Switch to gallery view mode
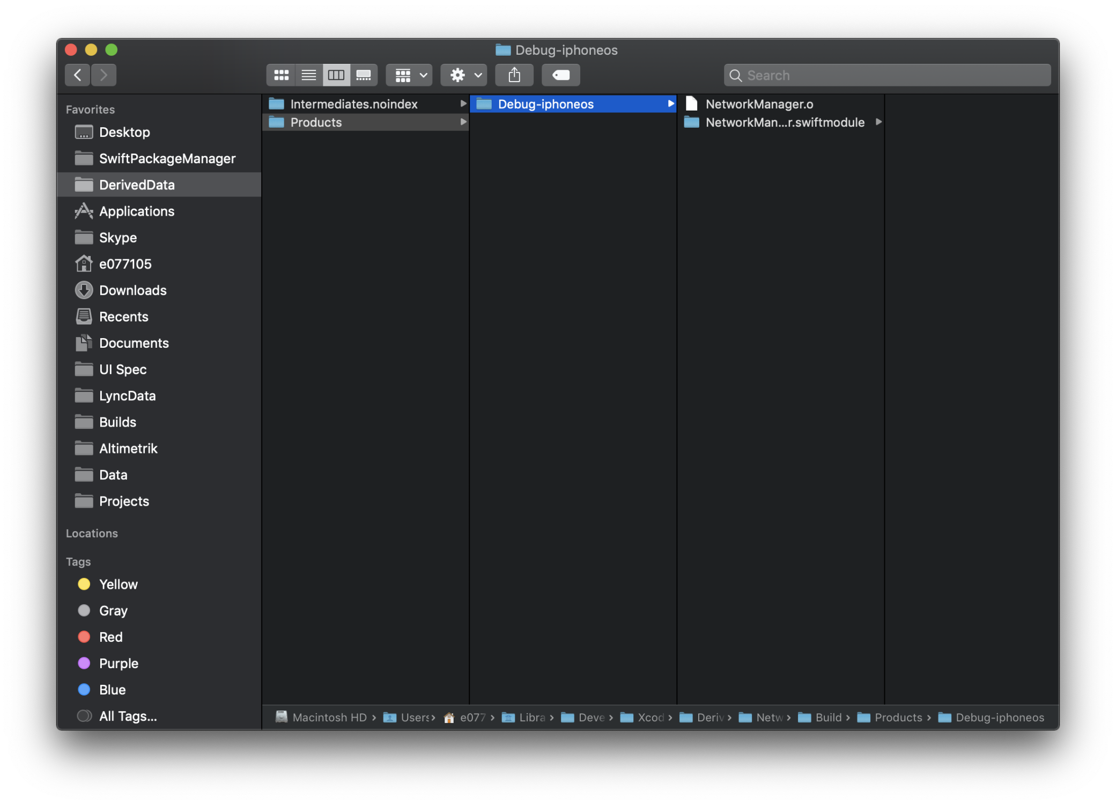This screenshot has width=1116, height=805. click(364, 75)
